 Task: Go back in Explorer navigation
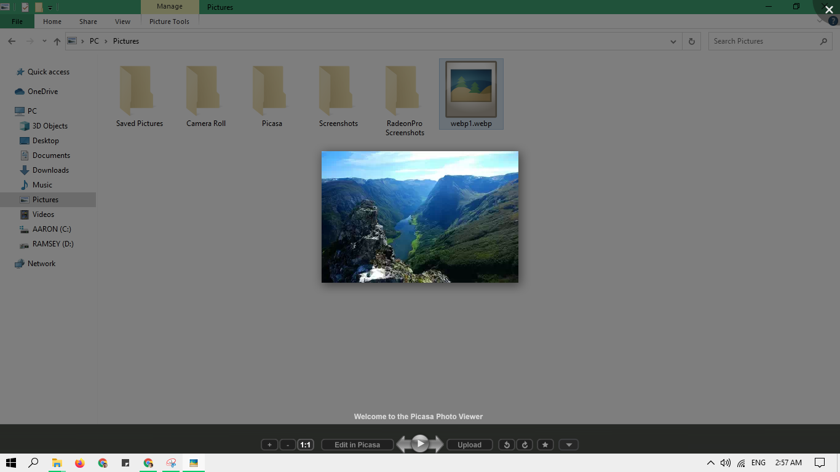pos(12,41)
